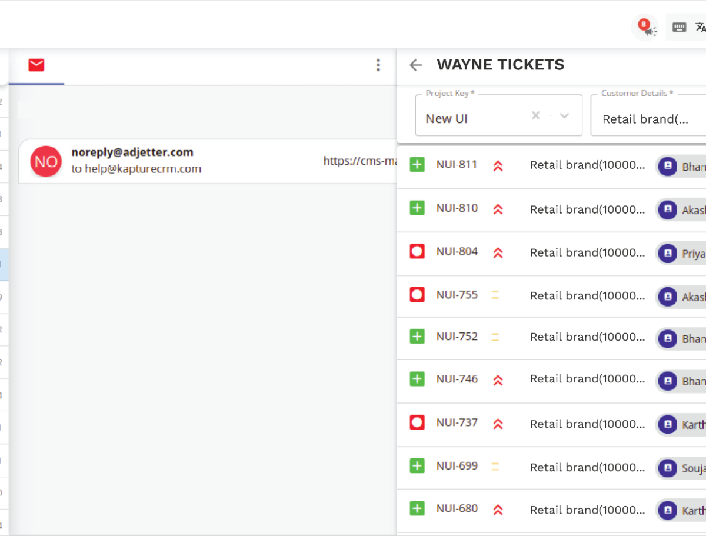Click Bhan assignee chip on NUI-811
The width and height of the screenshot is (706, 536).
pyautogui.click(x=681, y=167)
